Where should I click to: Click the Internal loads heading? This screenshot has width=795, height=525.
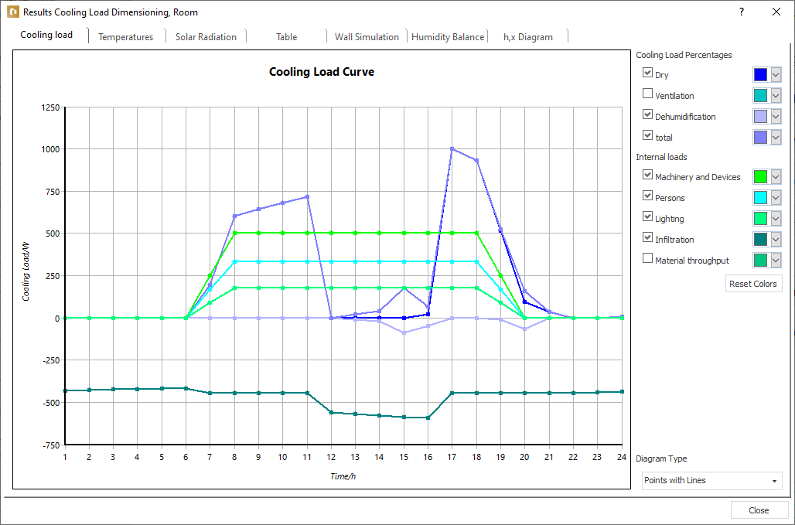tap(661, 157)
